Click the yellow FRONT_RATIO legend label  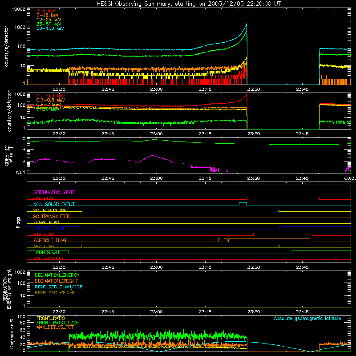point(51,318)
